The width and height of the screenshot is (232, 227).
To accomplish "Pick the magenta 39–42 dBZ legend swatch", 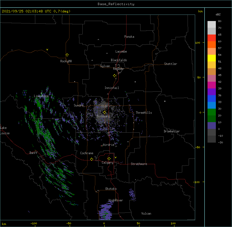I will (212, 85).
